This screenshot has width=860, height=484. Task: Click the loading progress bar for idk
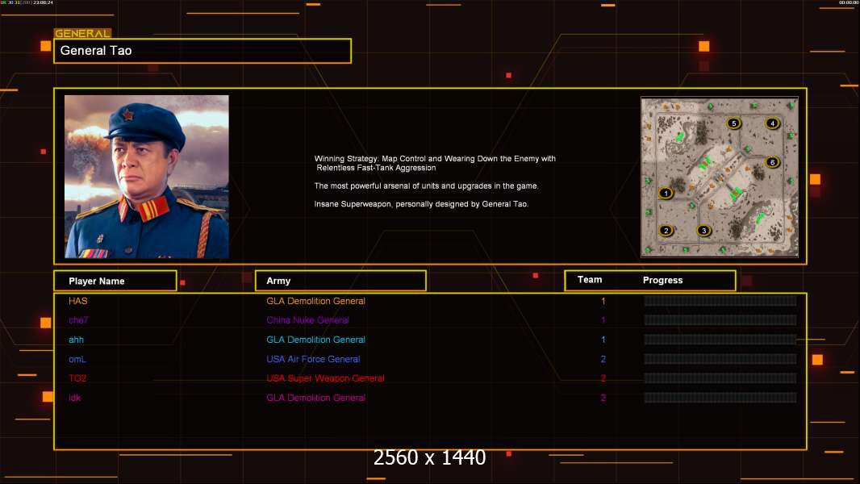pos(720,398)
